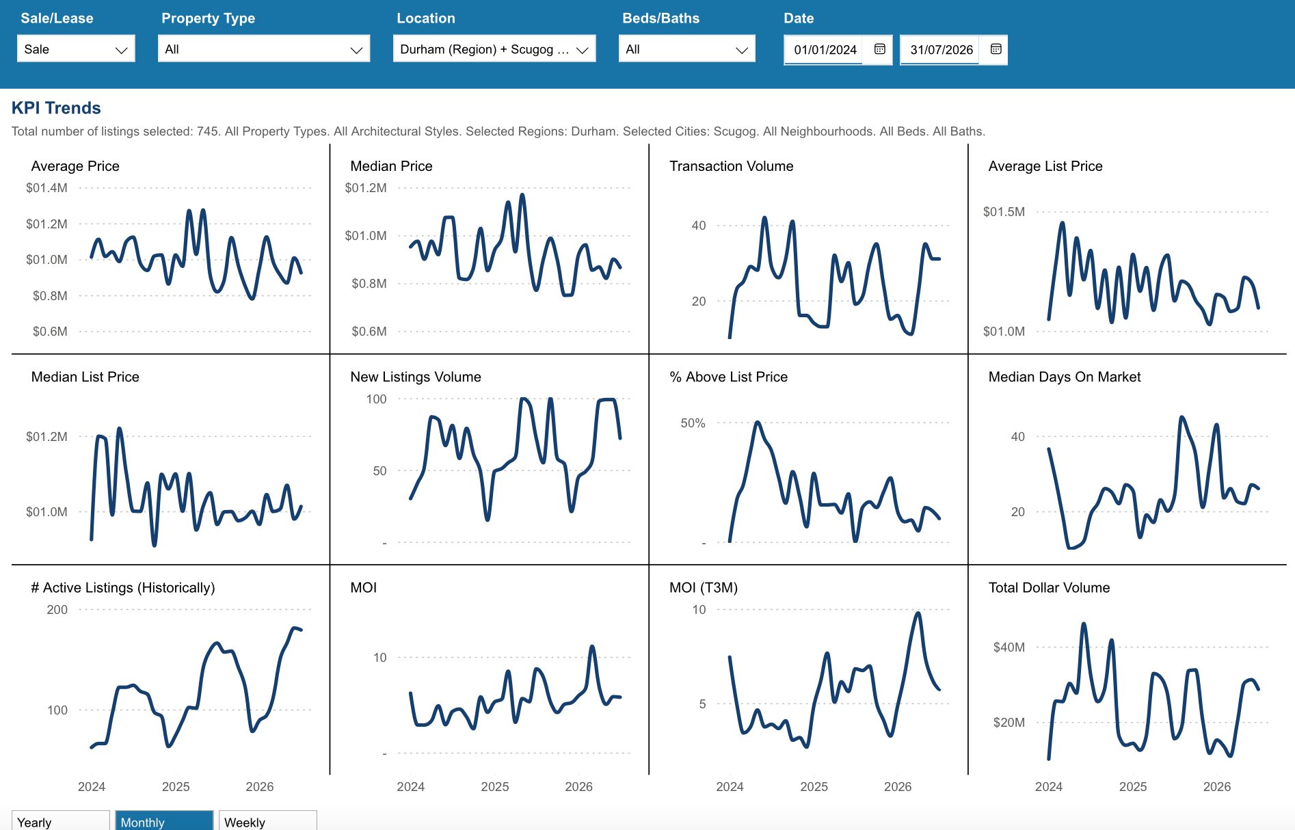
Task: Click the '# Active Listings (Historically)' title
Action: [x=123, y=587]
